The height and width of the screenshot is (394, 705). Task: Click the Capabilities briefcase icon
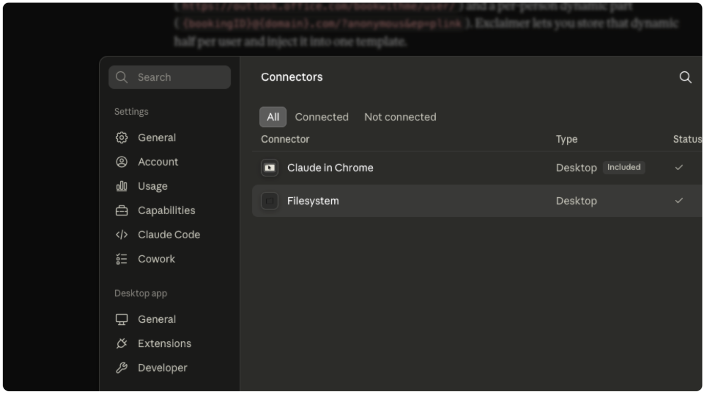121,211
